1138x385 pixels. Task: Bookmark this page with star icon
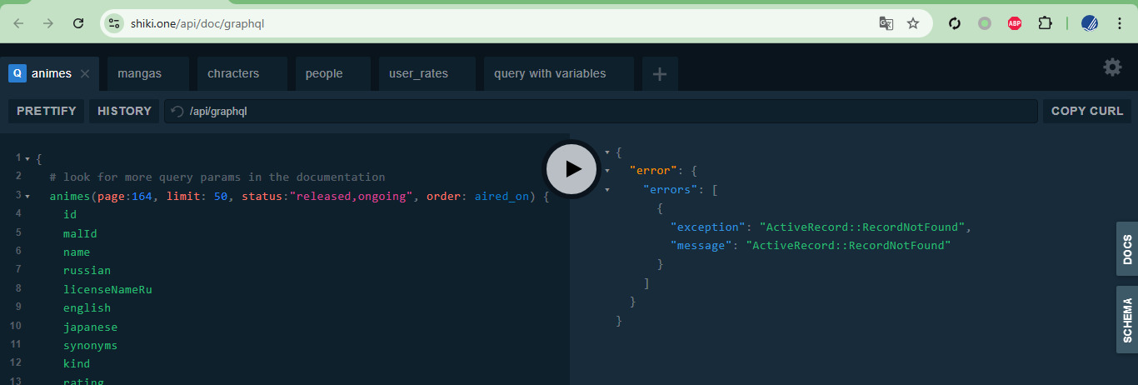pyautogui.click(x=913, y=23)
